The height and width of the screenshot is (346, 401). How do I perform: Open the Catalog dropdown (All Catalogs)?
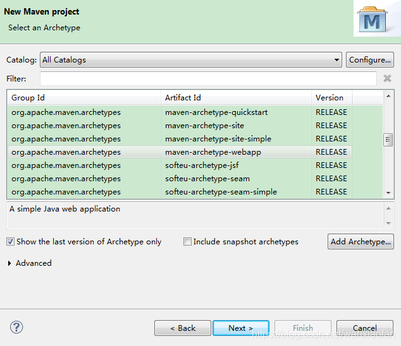(x=191, y=60)
